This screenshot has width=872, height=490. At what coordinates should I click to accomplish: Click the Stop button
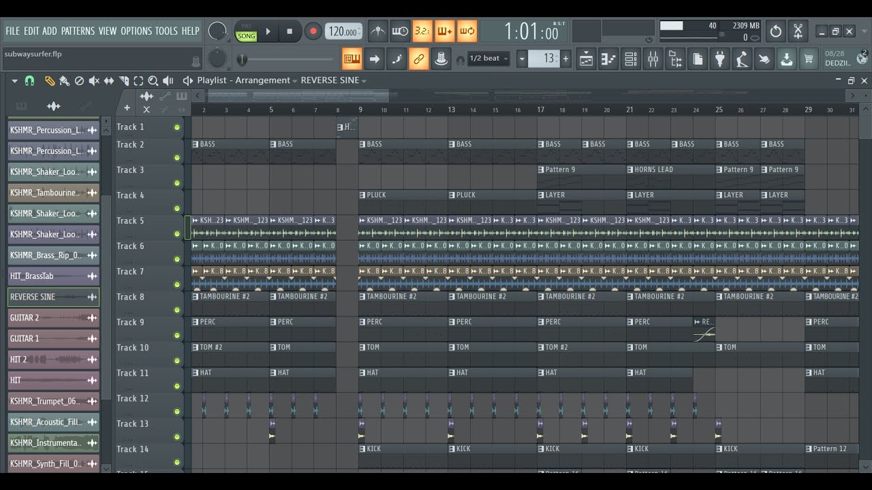290,31
